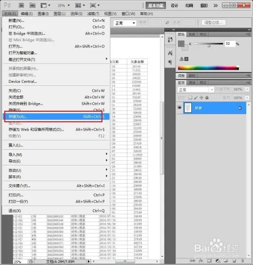Click the create new layer icon
The width and height of the screenshot is (253, 265).
234,261
